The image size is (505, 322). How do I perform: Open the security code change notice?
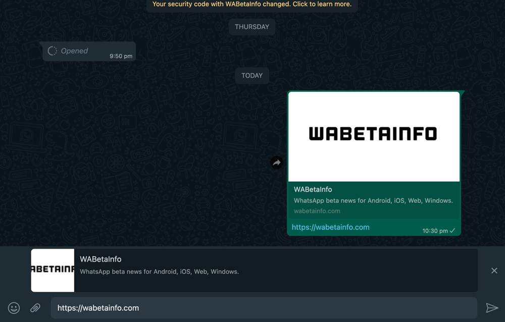pyautogui.click(x=252, y=4)
